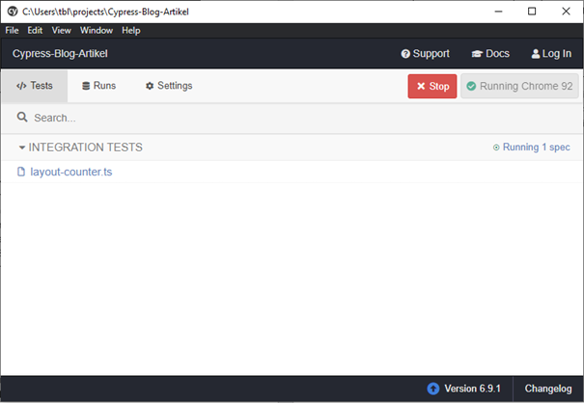This screenshot has width=584, height=403.
Task: Click the red Stop button
Action: pyautogui.click(x=432, y=86)
